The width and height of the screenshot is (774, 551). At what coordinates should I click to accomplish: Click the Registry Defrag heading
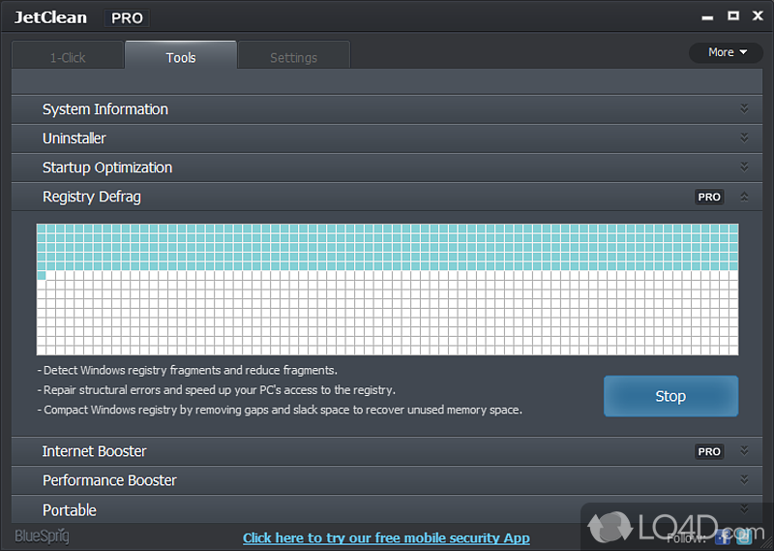92,197
